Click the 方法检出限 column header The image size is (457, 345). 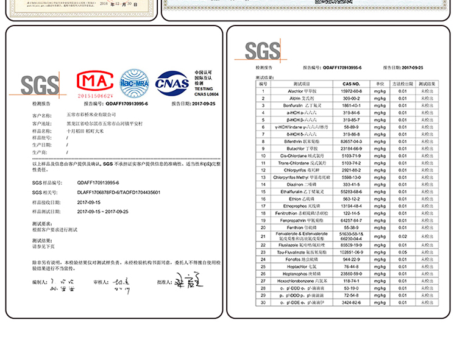pos(402,84)
